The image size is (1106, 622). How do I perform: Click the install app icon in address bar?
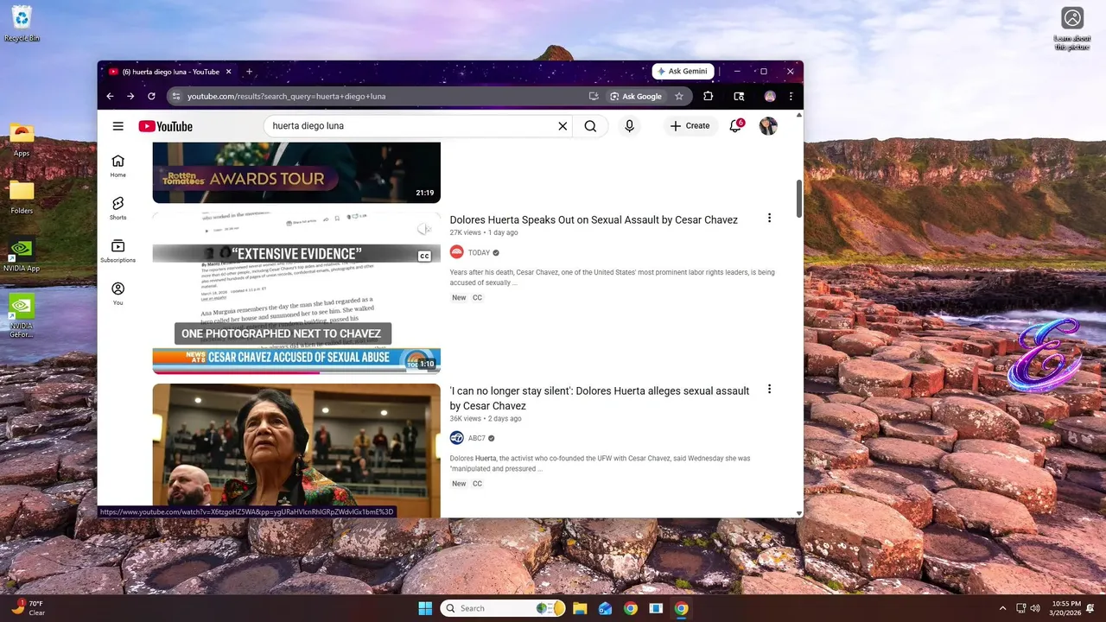pos(594,96)
